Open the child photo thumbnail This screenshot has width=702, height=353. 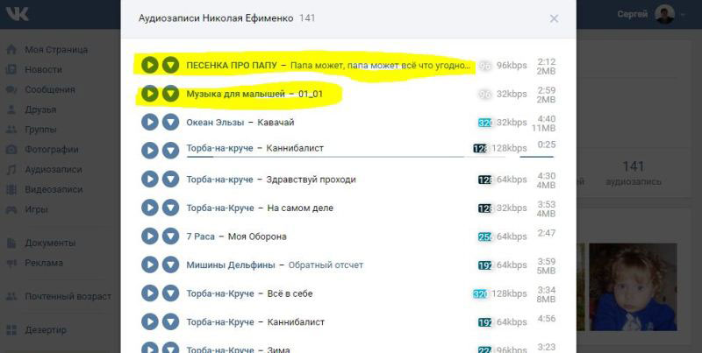[633, 287]
